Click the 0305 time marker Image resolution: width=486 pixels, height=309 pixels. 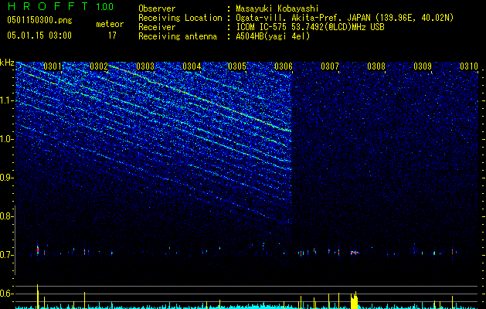pos(237,66)
